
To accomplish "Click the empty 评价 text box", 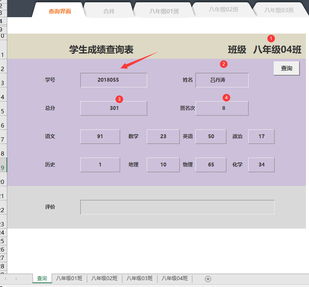I will tap(177, 207).
